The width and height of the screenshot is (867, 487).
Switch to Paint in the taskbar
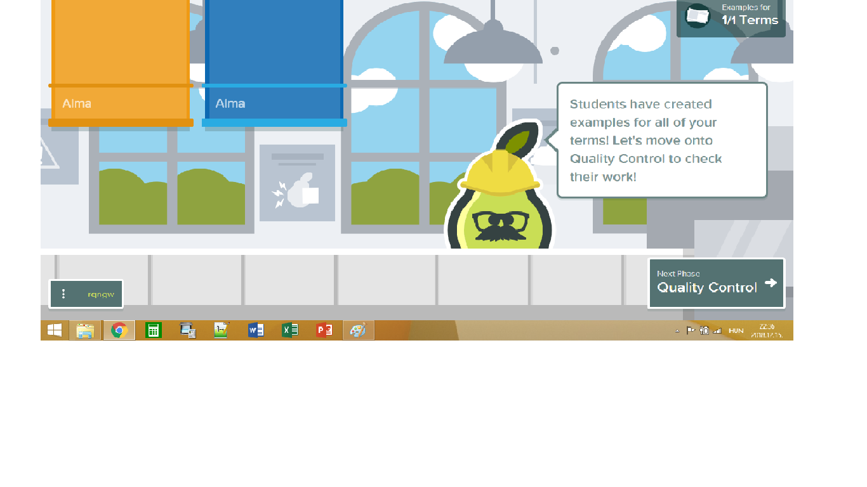(359, 330)
